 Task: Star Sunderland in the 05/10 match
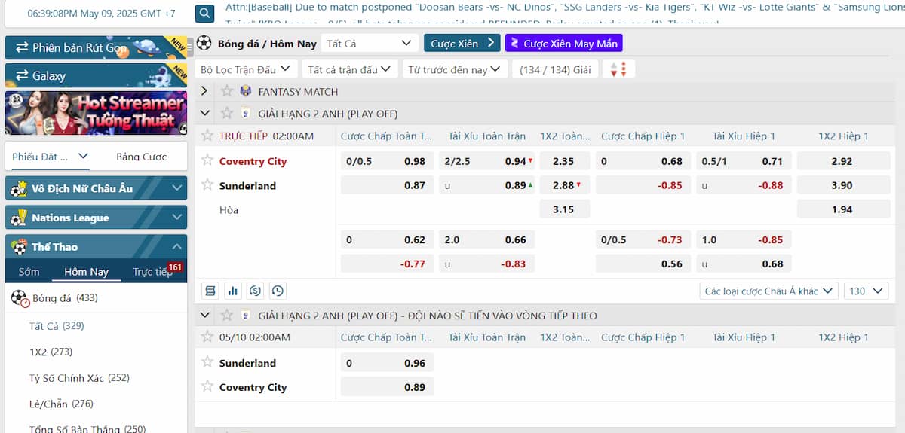pos(207,361)
